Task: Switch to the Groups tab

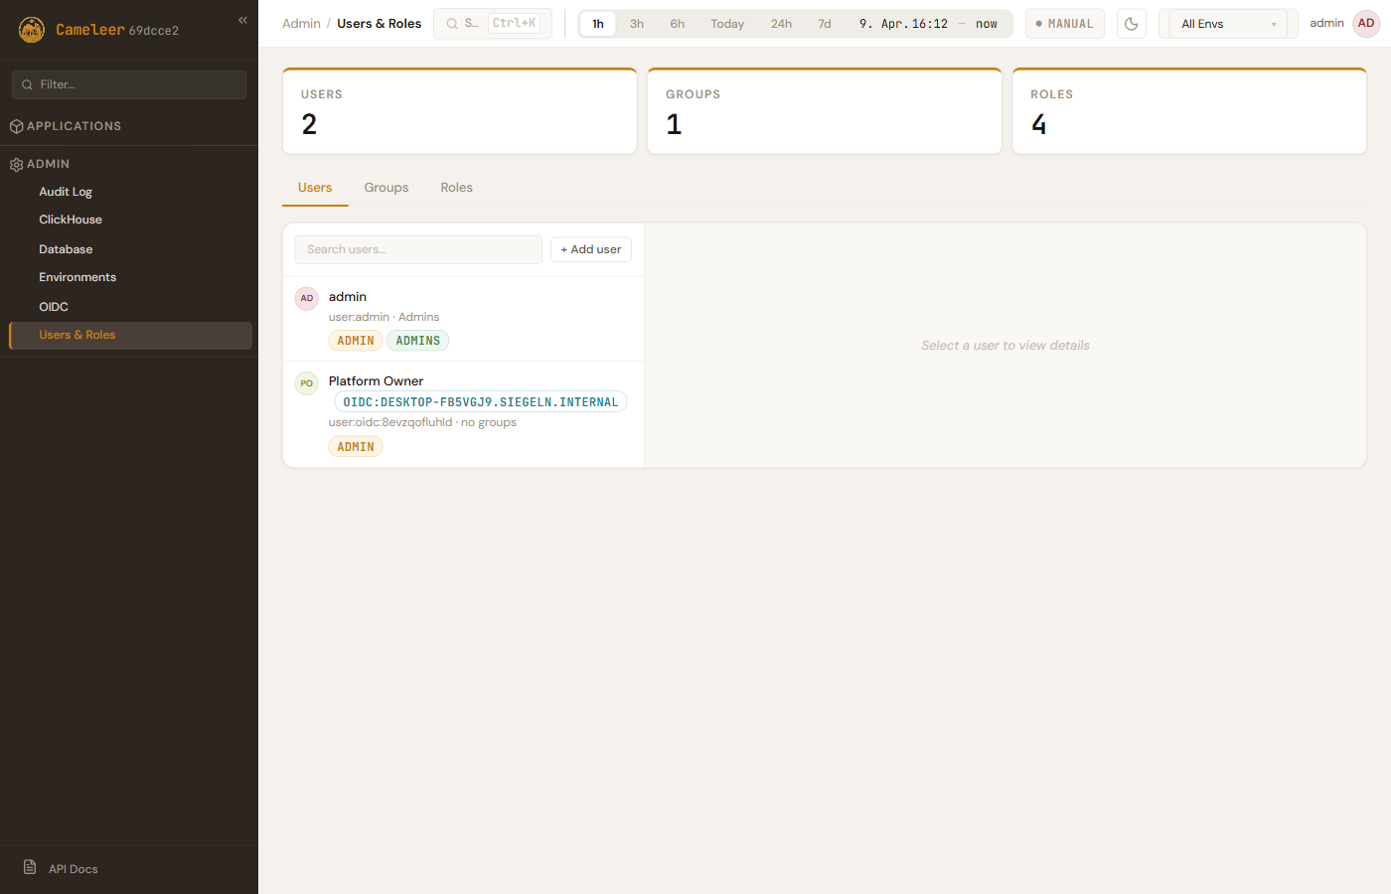Action: point(386,188)
